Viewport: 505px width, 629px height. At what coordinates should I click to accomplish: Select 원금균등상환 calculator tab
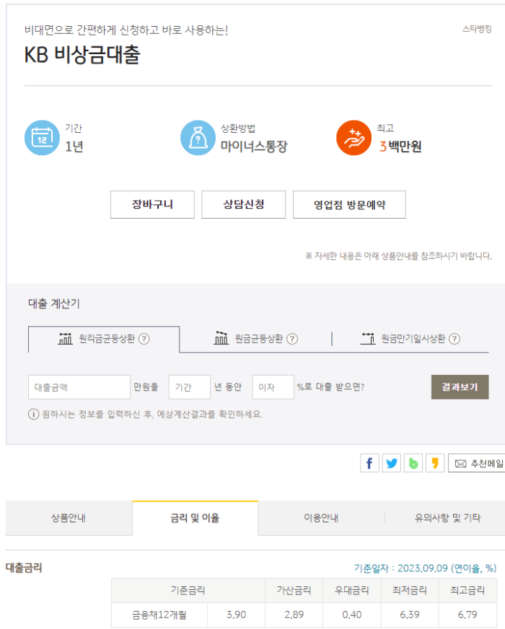tap(255, 339)
